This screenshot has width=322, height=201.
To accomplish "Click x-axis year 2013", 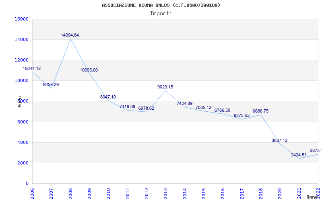I will (x=166, y=193).
